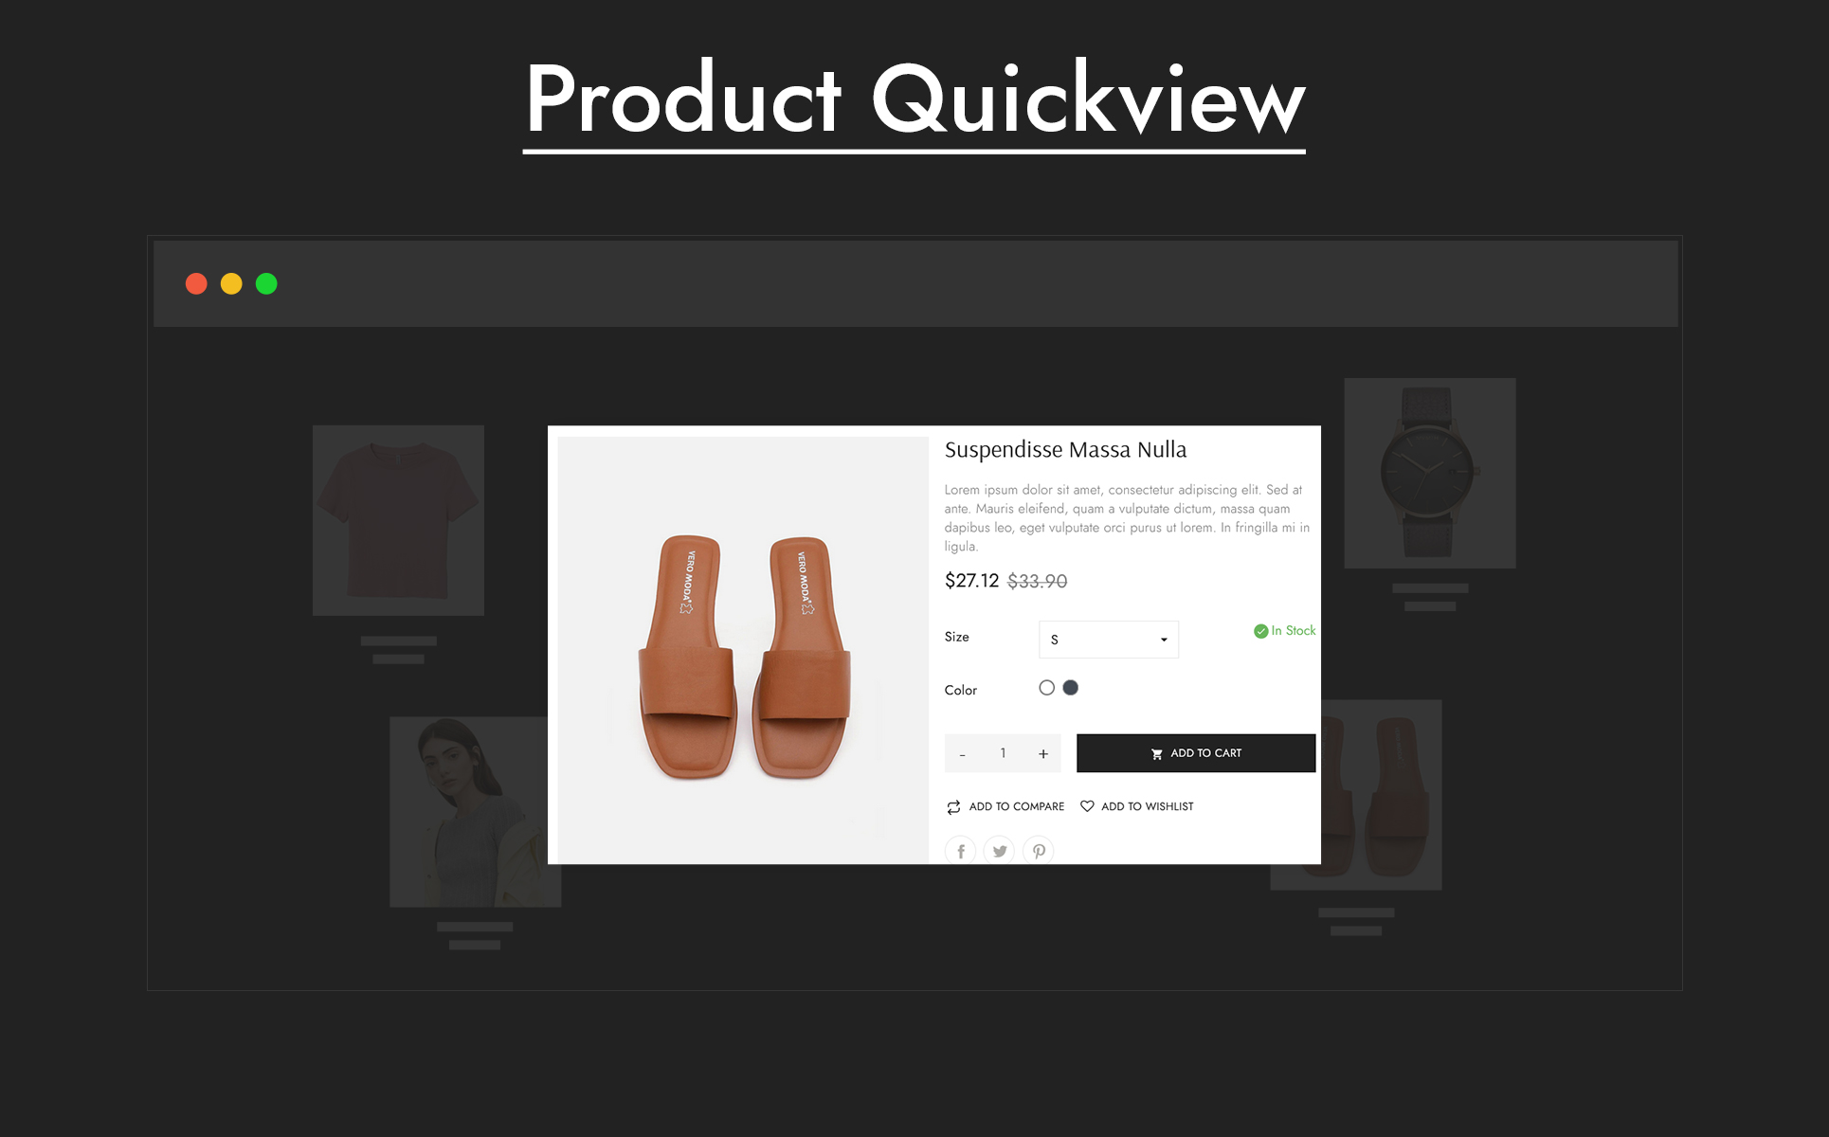Click the quantity field showing 1

coord(1003,753)
